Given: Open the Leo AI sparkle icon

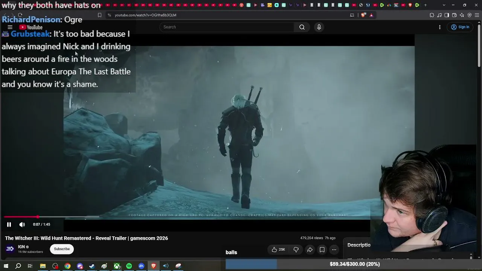Looking at the screenshot, I should (462, 15).
